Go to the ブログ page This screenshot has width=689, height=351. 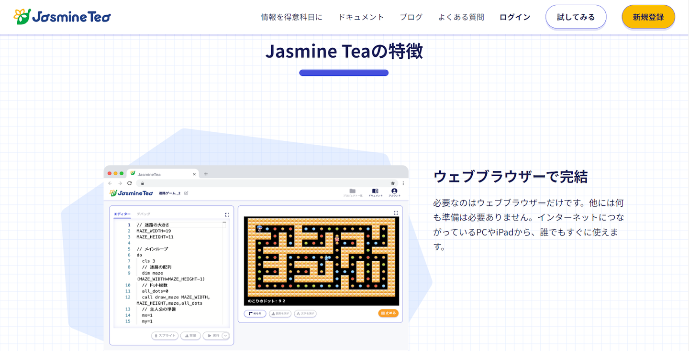click(x=411, y=17)
